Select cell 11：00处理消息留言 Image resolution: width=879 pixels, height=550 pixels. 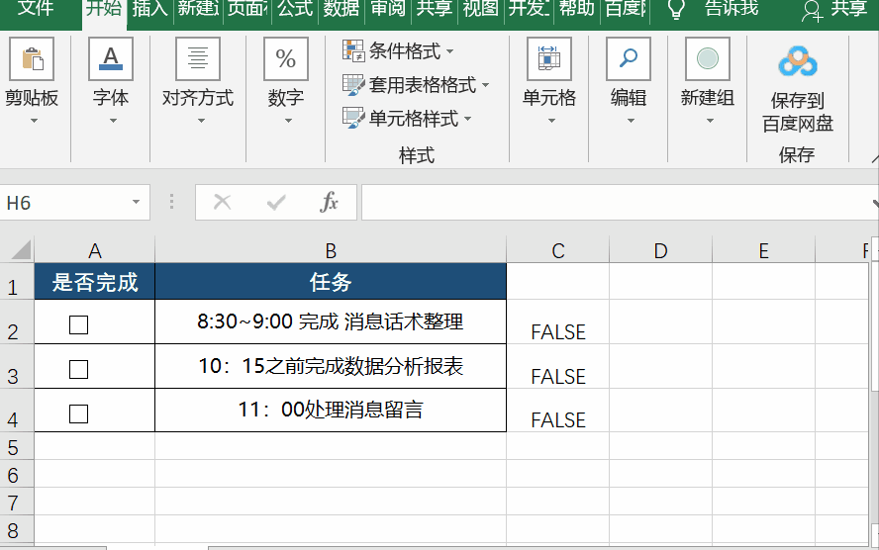[331, 410]
